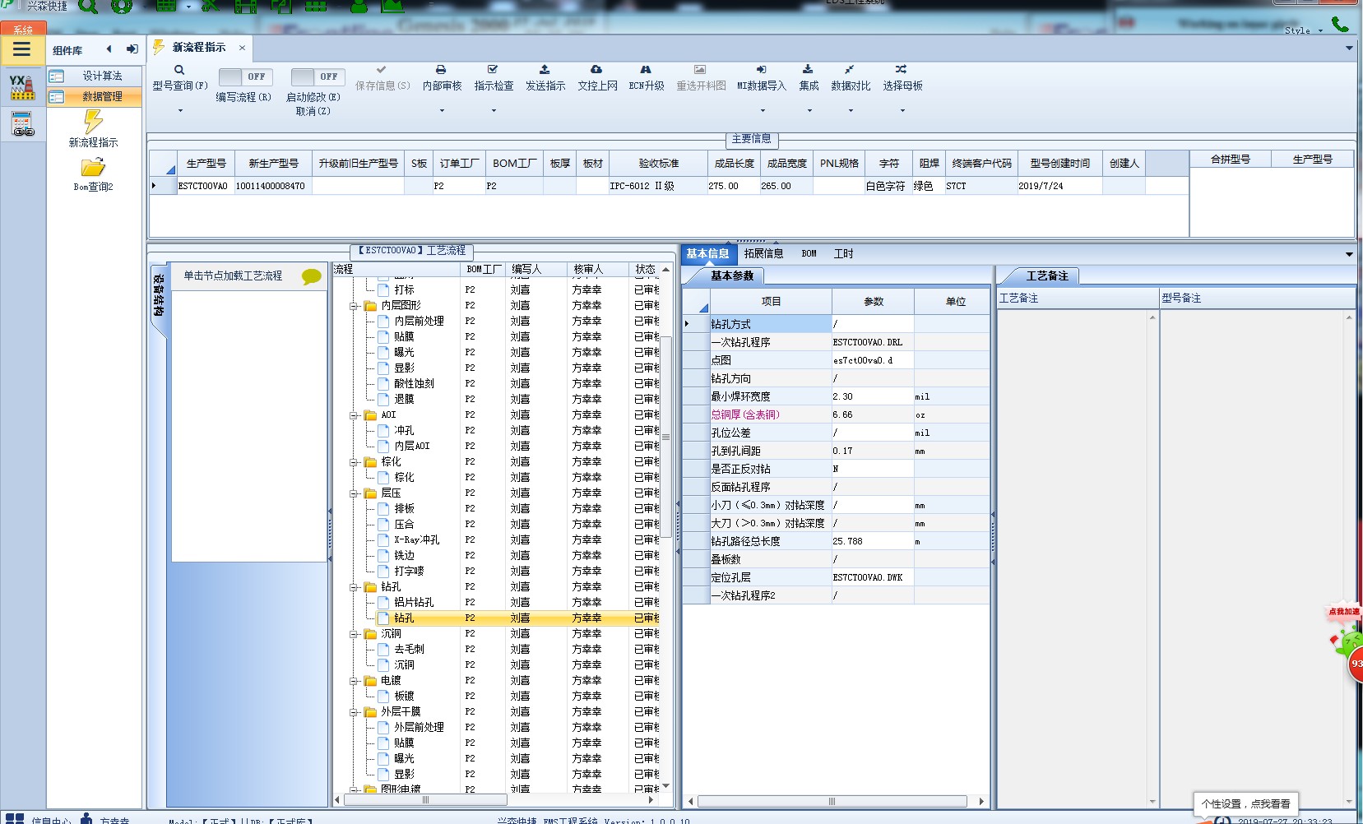Open the hamburger menu in the sidebar

click(x=22, y=49)
